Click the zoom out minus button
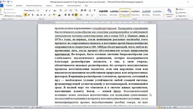The width and height of the screenshot is (193, 109). point(179,107)
